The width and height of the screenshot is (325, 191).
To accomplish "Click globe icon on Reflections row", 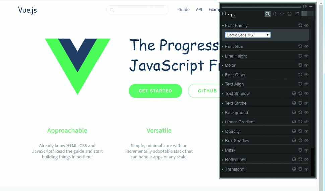I will tap(294, 160).
